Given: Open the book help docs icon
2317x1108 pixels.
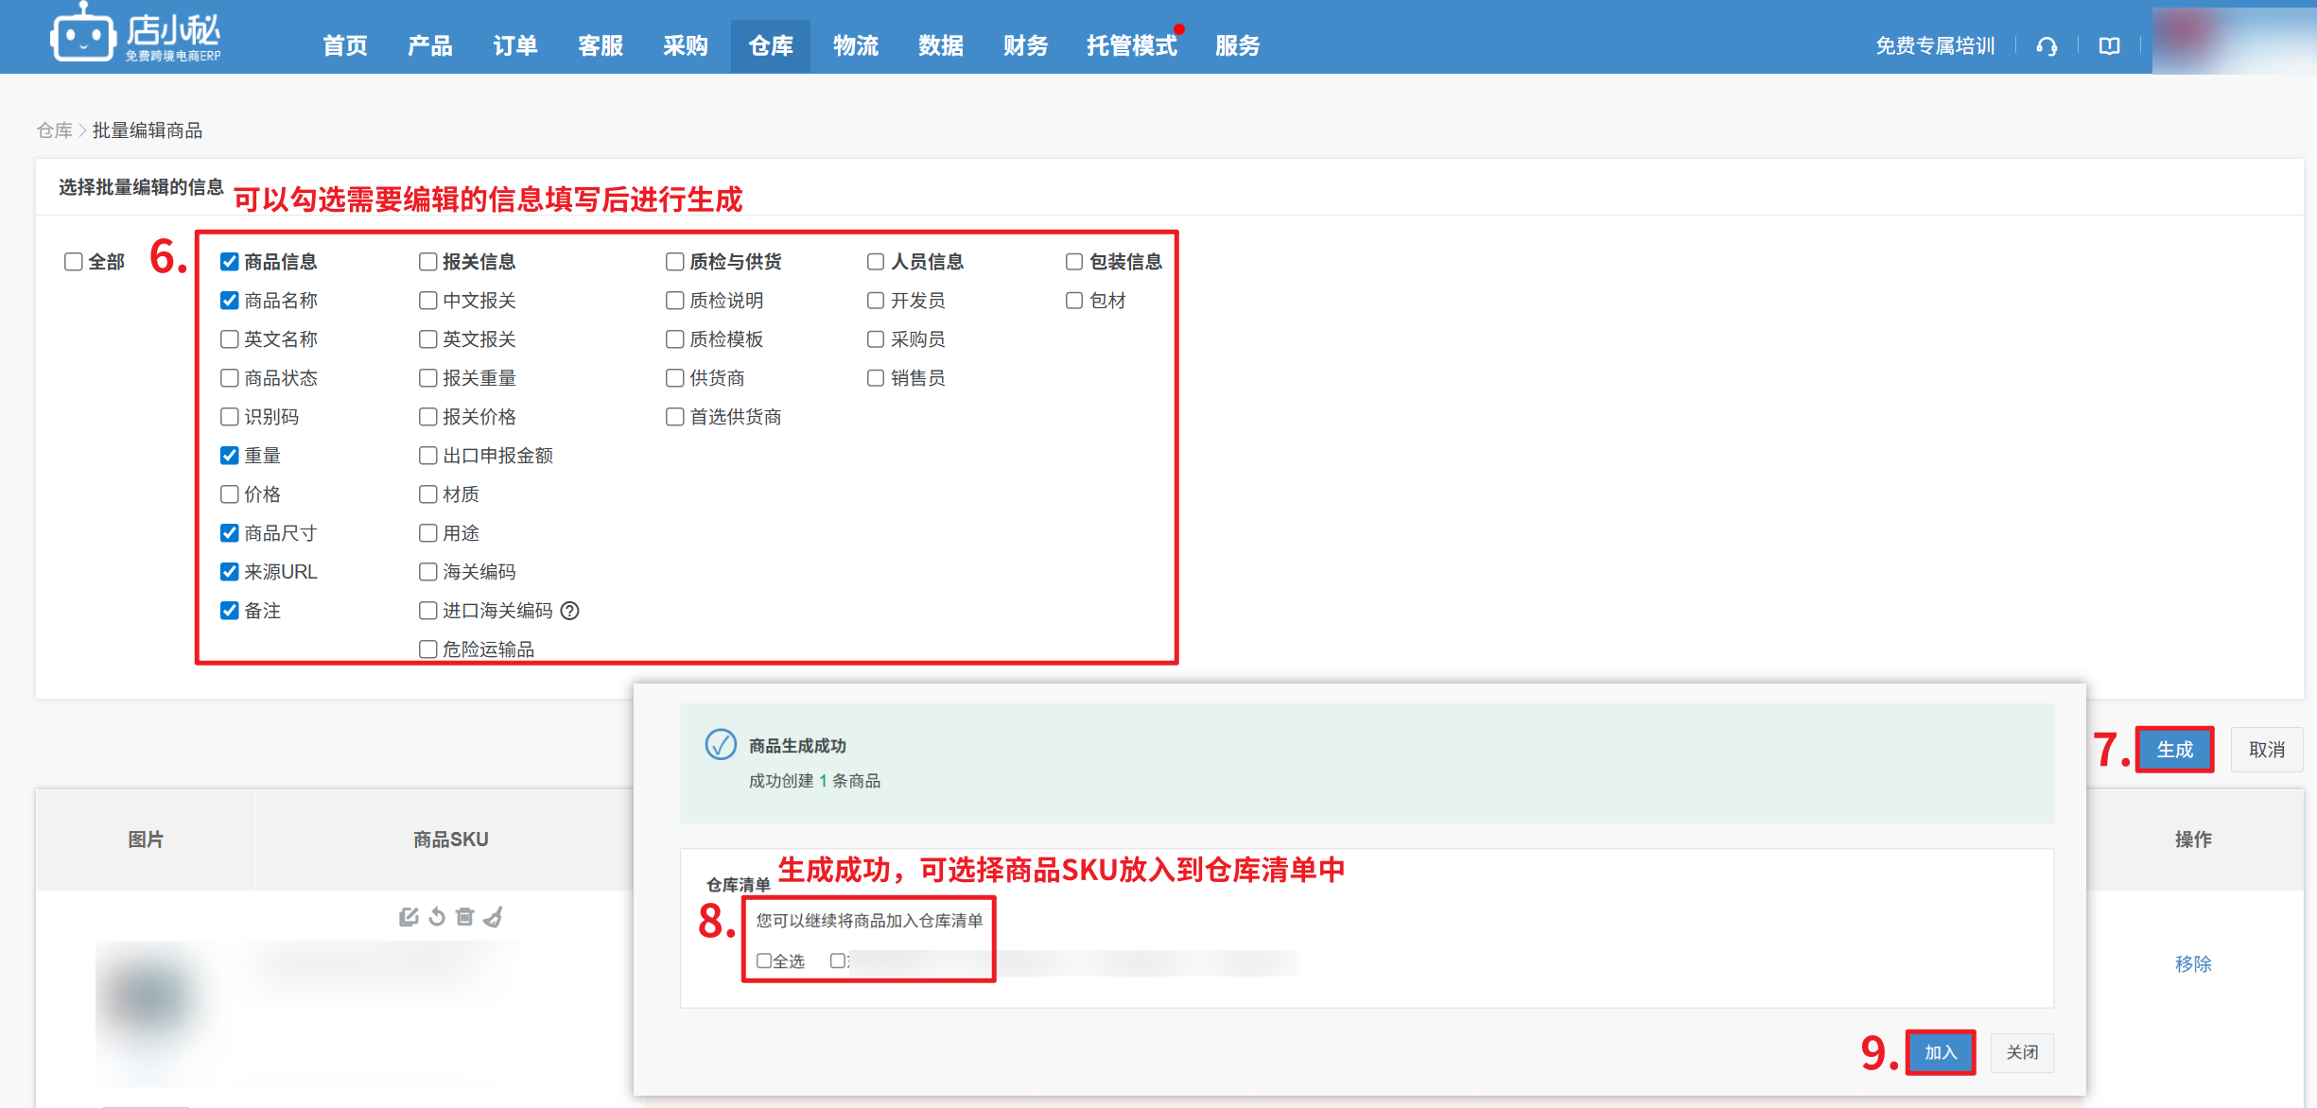Looking at the screenshot, I should tap(2109, 46).
